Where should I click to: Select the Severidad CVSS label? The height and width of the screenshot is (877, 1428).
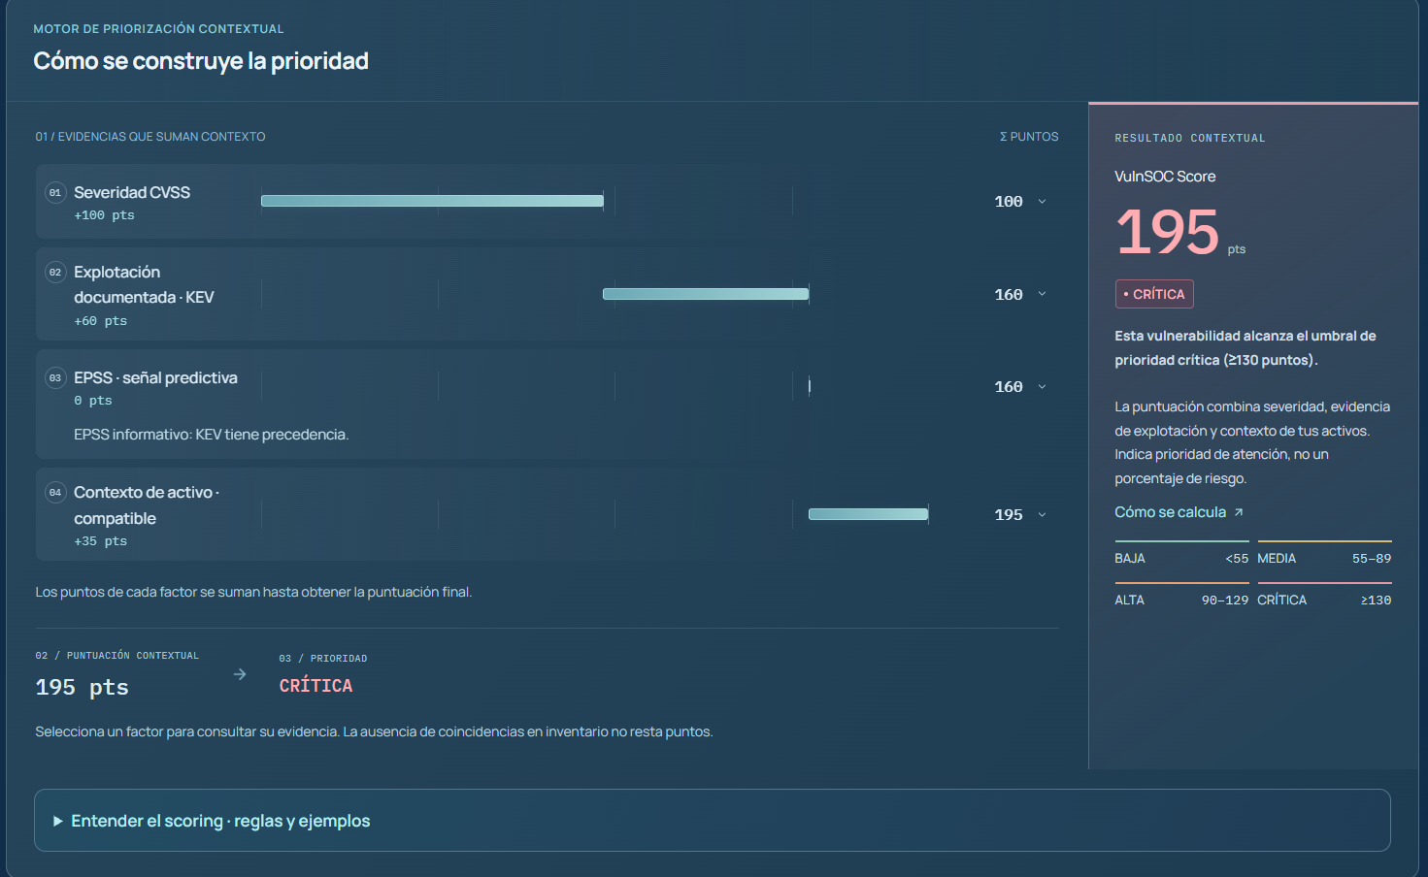point(132,193)
